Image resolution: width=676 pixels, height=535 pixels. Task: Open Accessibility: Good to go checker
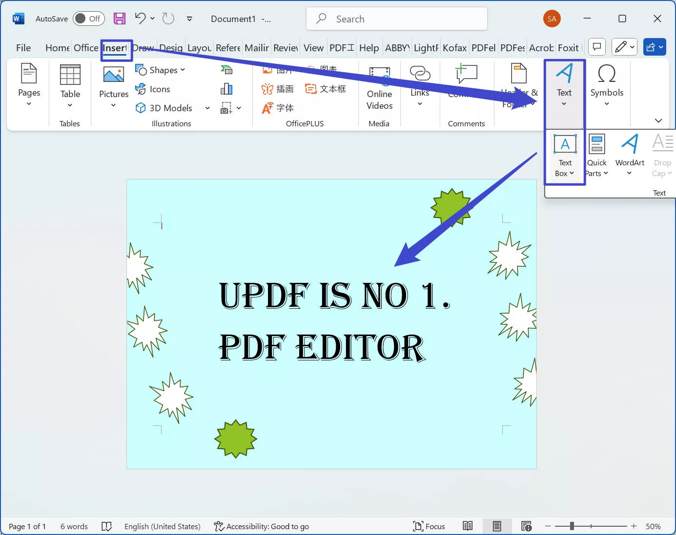click(x=262, y=526)
